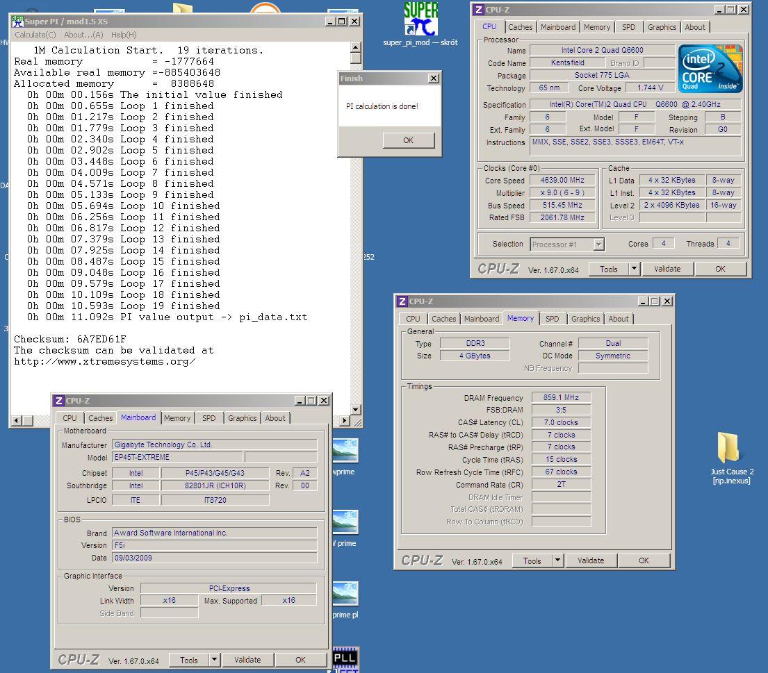
Task: Select CPU tab in Memory CPU-Z window
Action: tap(413, 319)
